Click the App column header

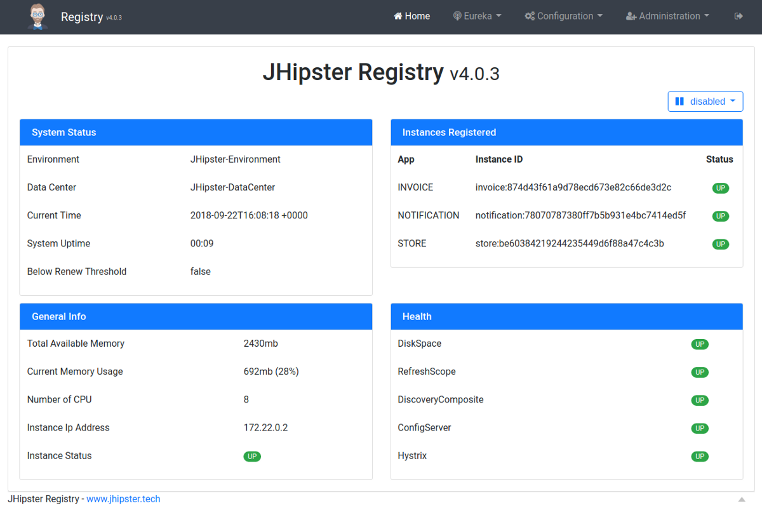pyautogui.click(x=406, y=159)
